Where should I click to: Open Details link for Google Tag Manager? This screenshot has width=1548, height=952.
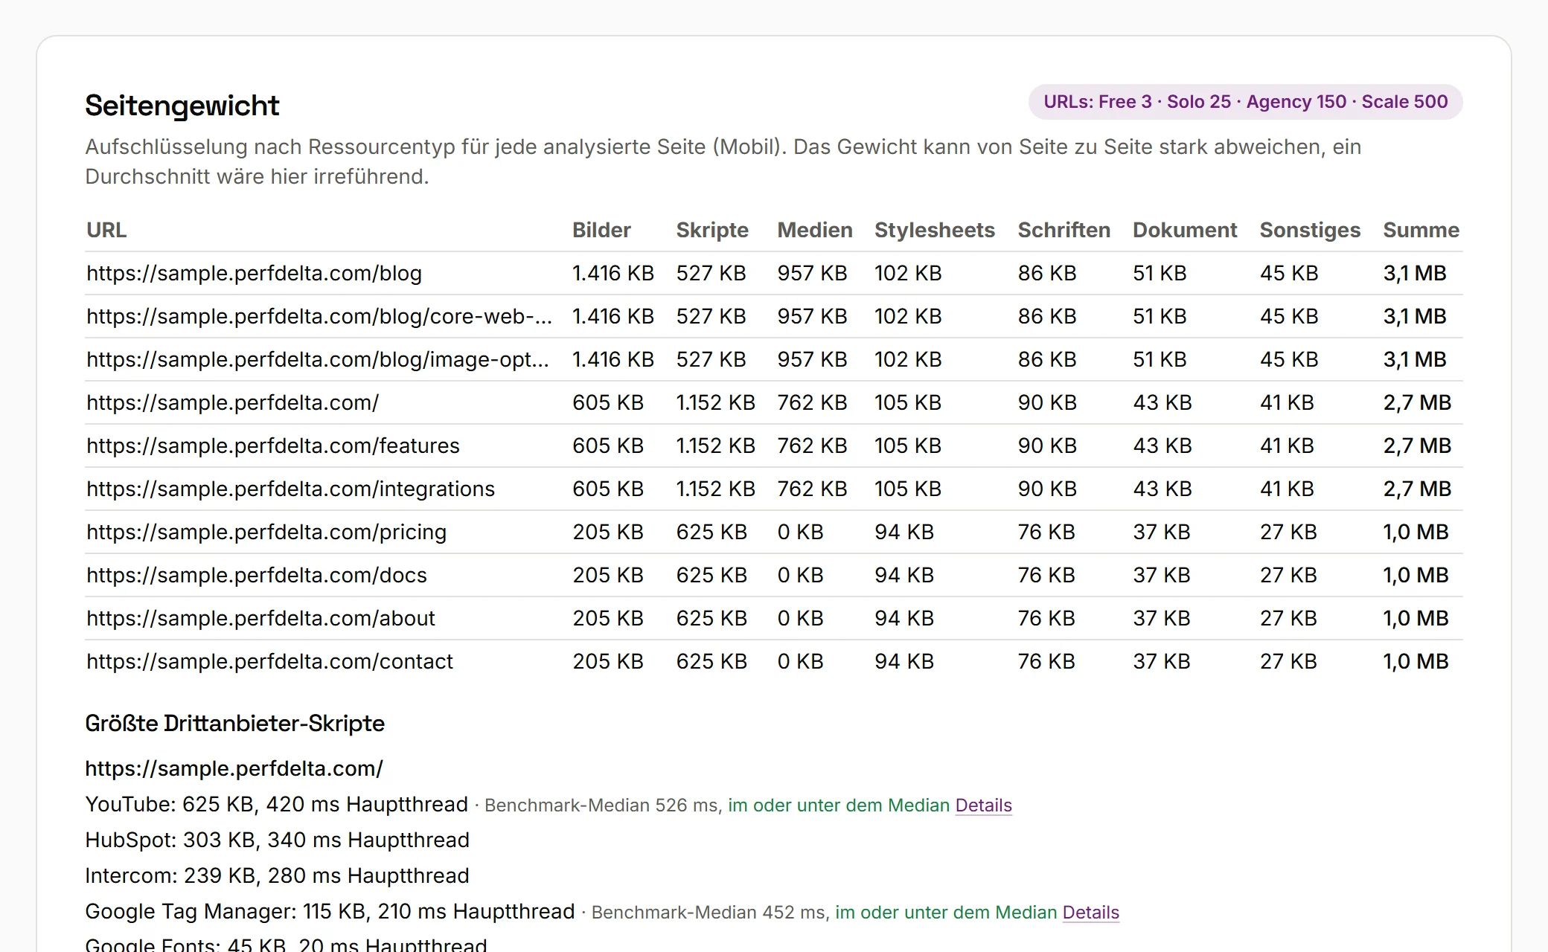1090,912
